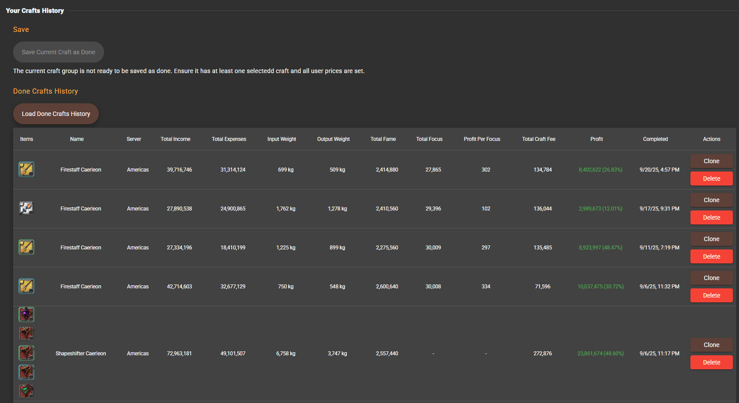Click the Profit column header
The image size is (739, 403).
pyautogui.click(x=596, y=139)
